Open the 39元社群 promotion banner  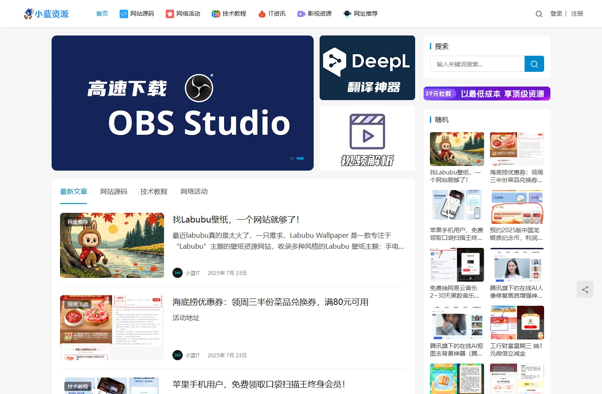[x=487, y=93]
